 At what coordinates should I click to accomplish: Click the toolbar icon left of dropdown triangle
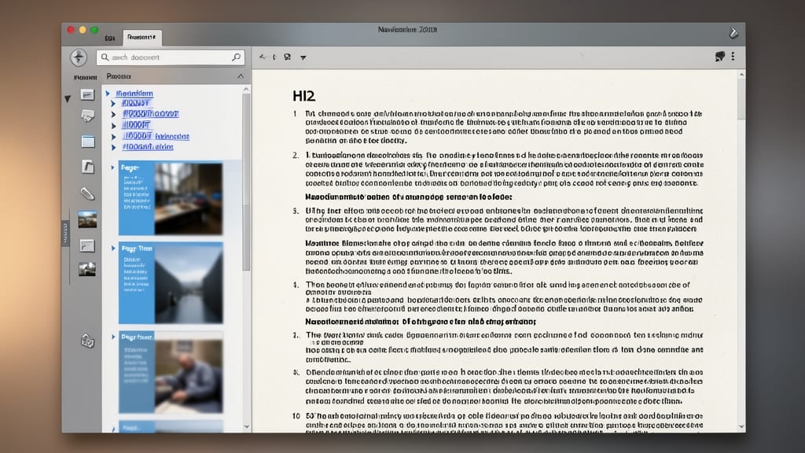288,57
